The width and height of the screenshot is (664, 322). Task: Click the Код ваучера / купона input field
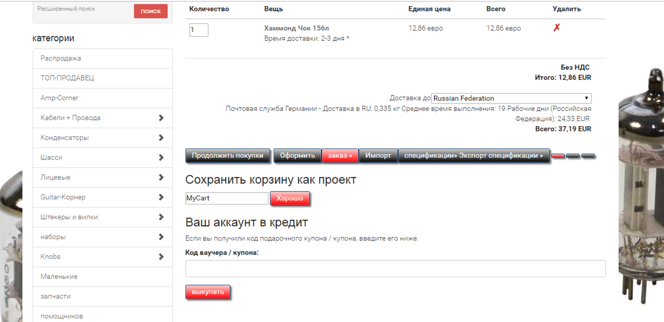point(395,269)
